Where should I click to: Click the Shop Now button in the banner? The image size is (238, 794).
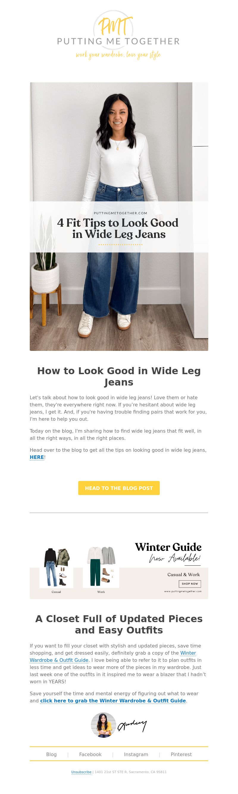tap(190, 584)
